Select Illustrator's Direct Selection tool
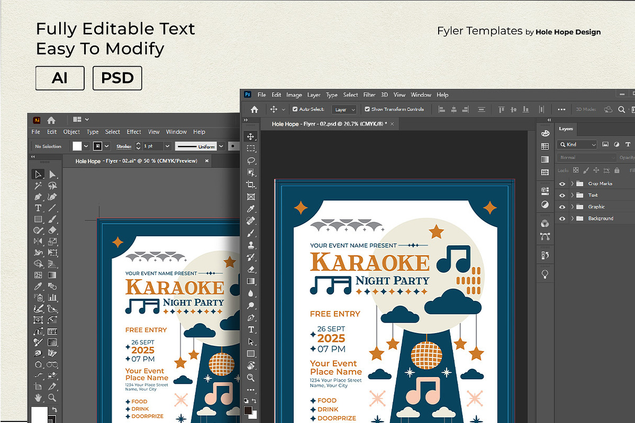This screenshot has width=635, height=423. [52, 174]
